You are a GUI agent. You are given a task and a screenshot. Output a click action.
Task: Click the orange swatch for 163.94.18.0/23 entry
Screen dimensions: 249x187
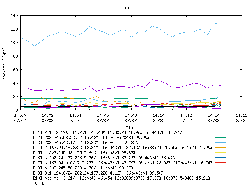pos(221,148)
